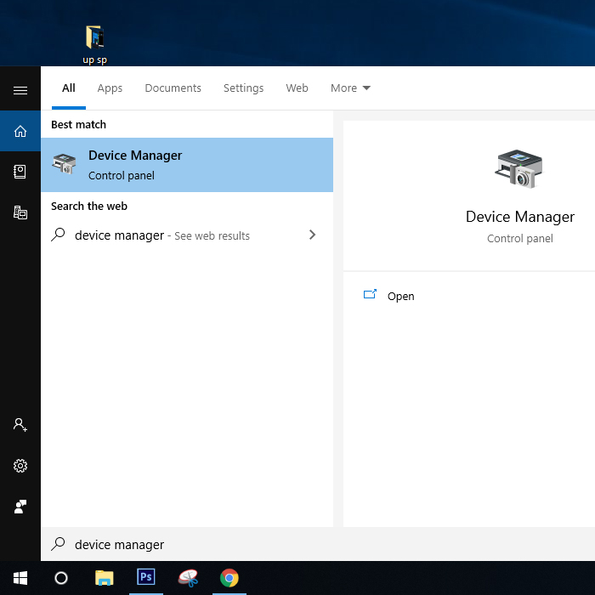Click the 'Best match' heading
The height and width of the screenshot is (595, 595).
coord(78,124)
